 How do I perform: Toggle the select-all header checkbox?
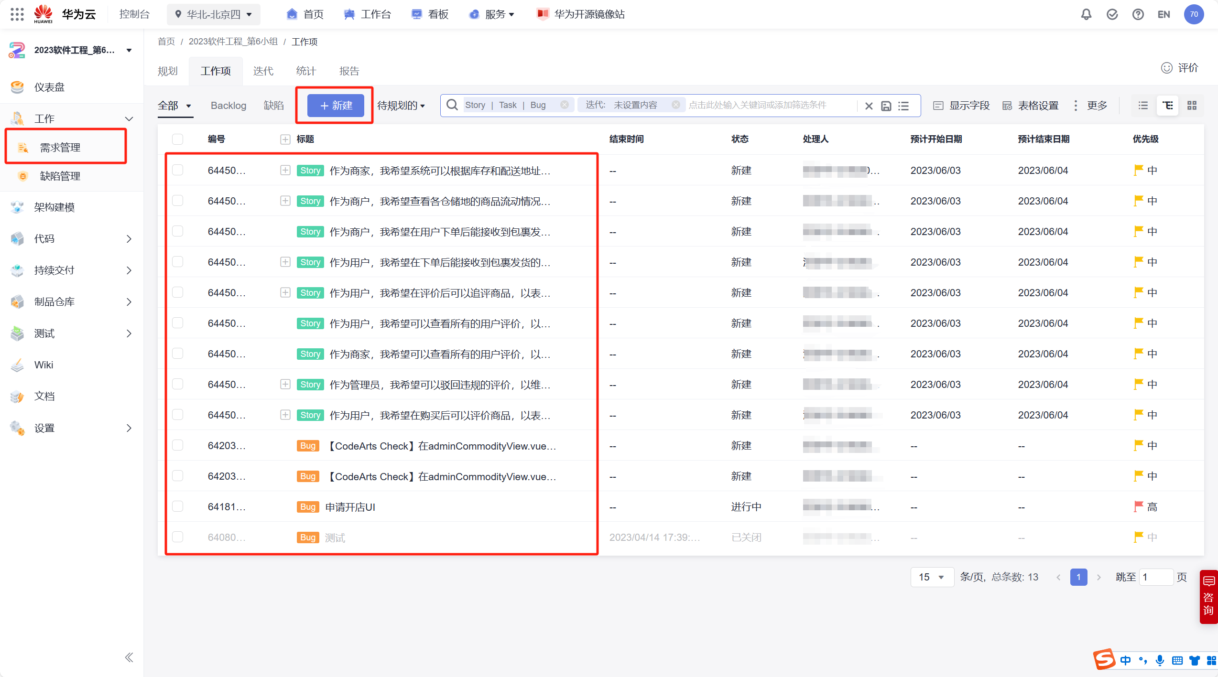[178, 139]
